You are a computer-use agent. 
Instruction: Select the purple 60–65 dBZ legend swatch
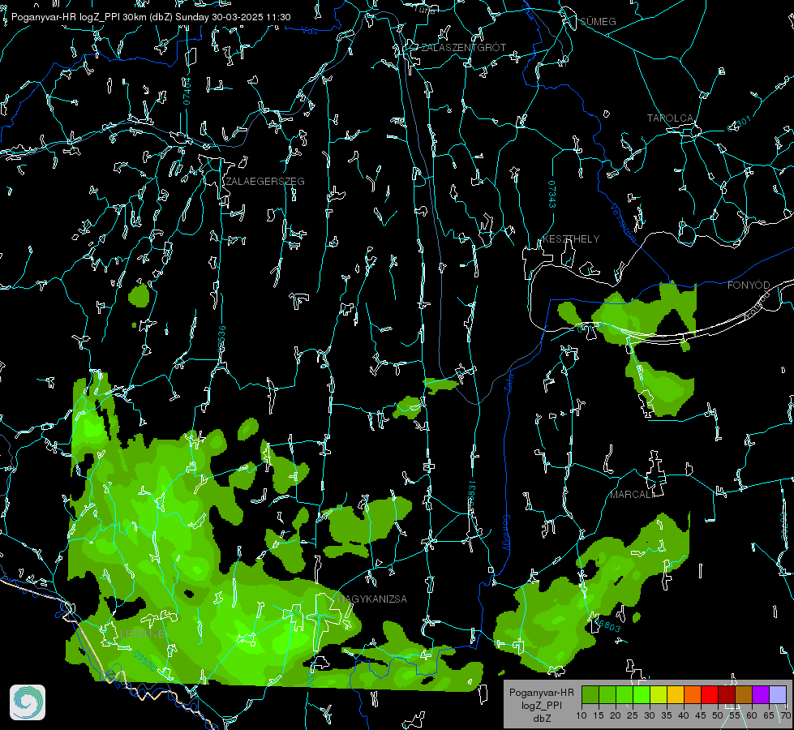(760, 694)
